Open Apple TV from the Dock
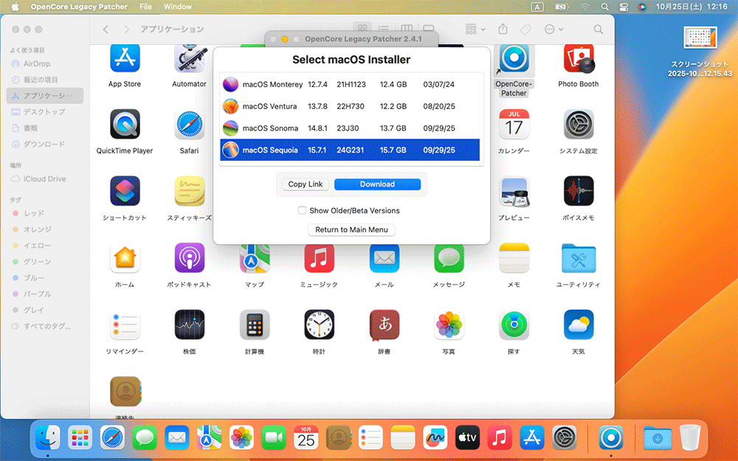 (468, 438)
